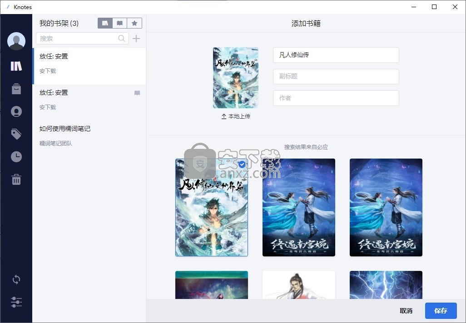This screenshot has height=323, width=466.
Task: Maximize the Knotes window
Action: pos(434,7)
